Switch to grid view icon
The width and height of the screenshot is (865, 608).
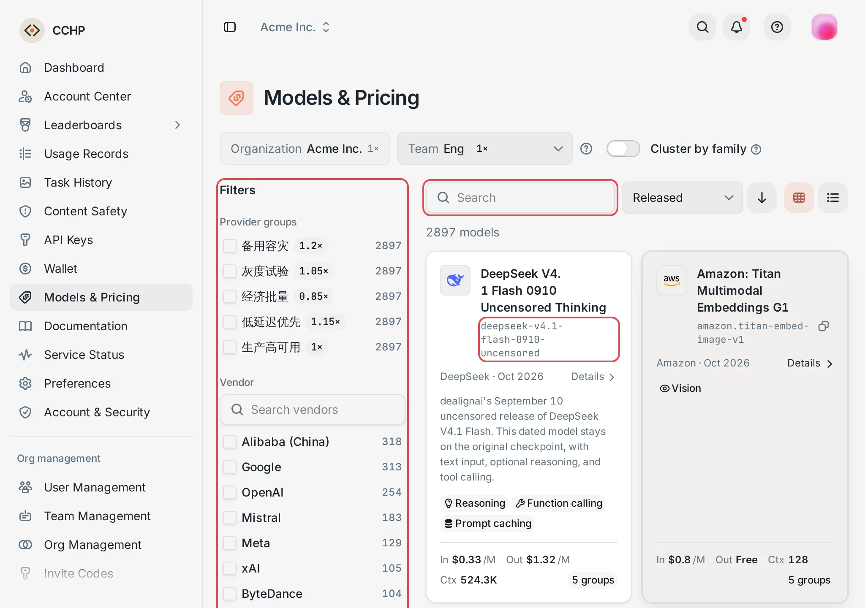[x=799, y=198]
